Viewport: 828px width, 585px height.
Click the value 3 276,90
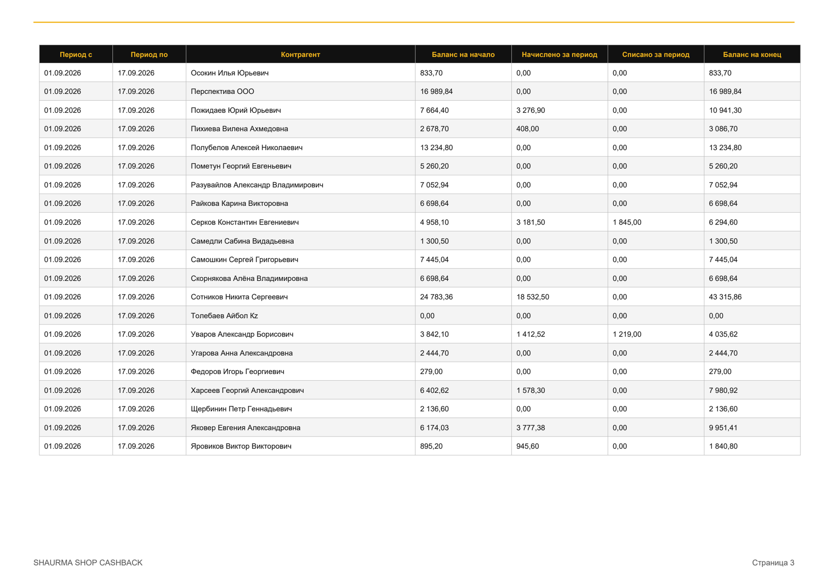click(530, 110)
